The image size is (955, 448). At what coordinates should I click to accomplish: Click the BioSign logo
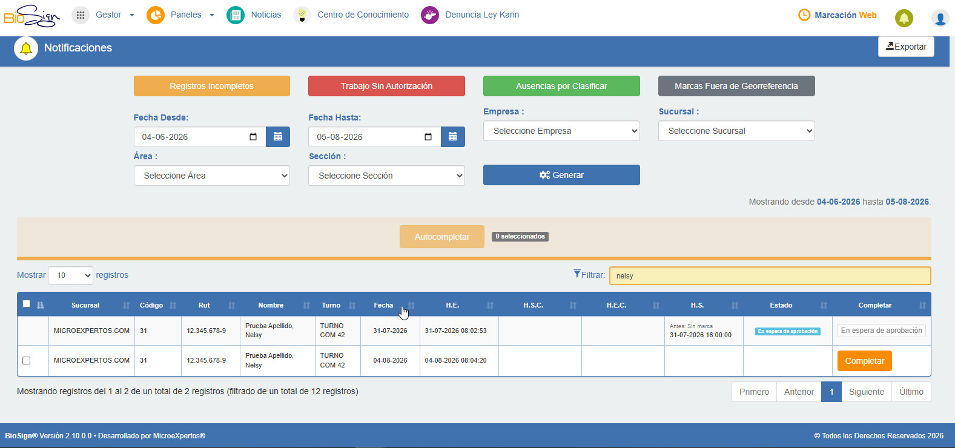coord(31,16)
